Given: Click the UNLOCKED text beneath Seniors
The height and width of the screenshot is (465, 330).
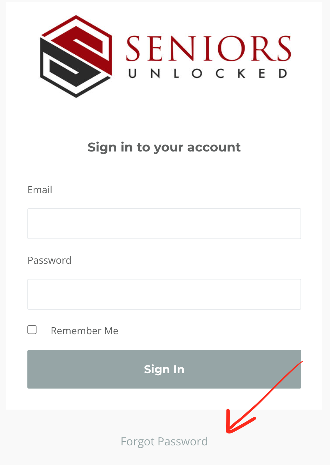Looking at the screenshot, I should click(208, 73).
